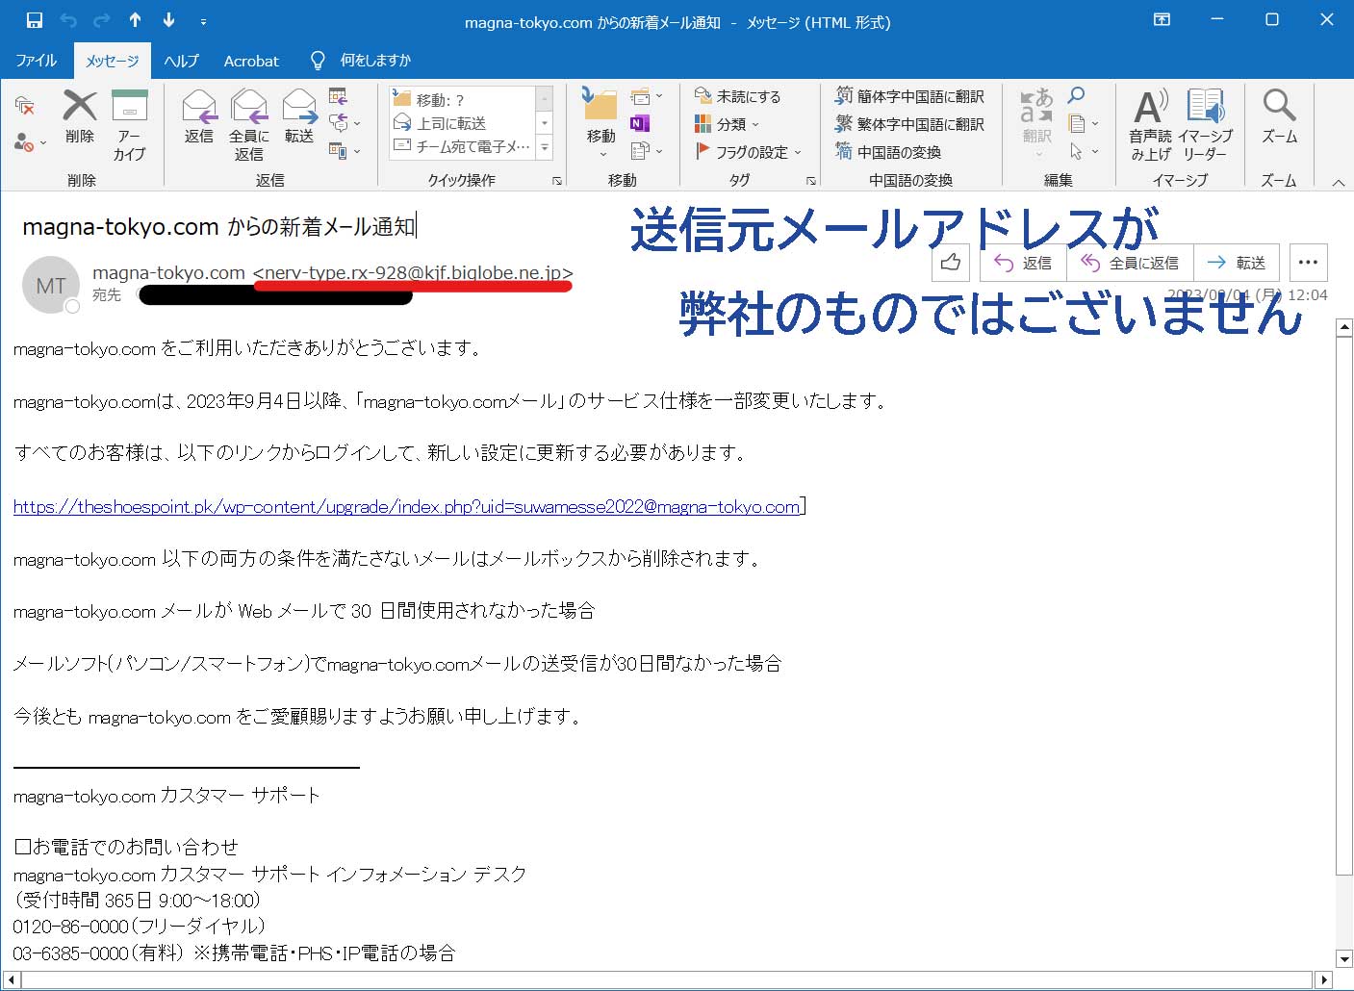The height and width of the screenshot is (991, 1354).
Task: Click the Like thumbs-up button
Action: 951,262
